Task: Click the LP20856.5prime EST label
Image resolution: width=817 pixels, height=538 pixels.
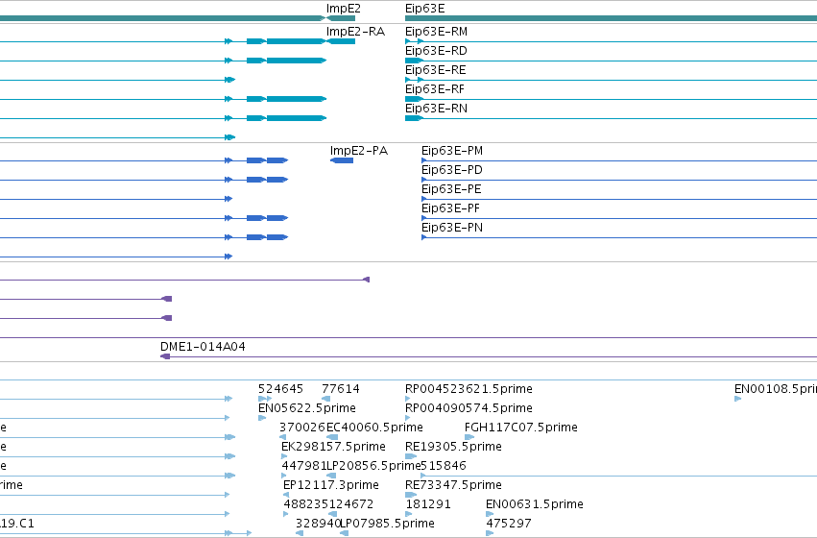Action: pos(373,466)
